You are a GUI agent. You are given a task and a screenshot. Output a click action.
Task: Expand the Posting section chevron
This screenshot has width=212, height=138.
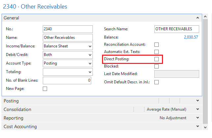click(x=198, y=101)
